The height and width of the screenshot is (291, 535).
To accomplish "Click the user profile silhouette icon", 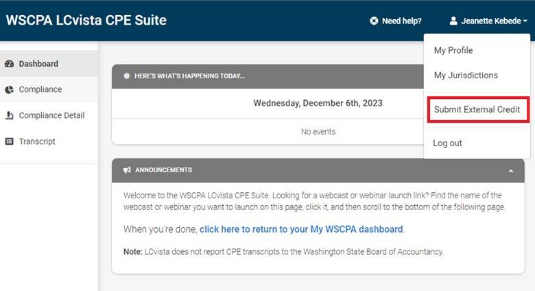I will click(x=453, y=21).
